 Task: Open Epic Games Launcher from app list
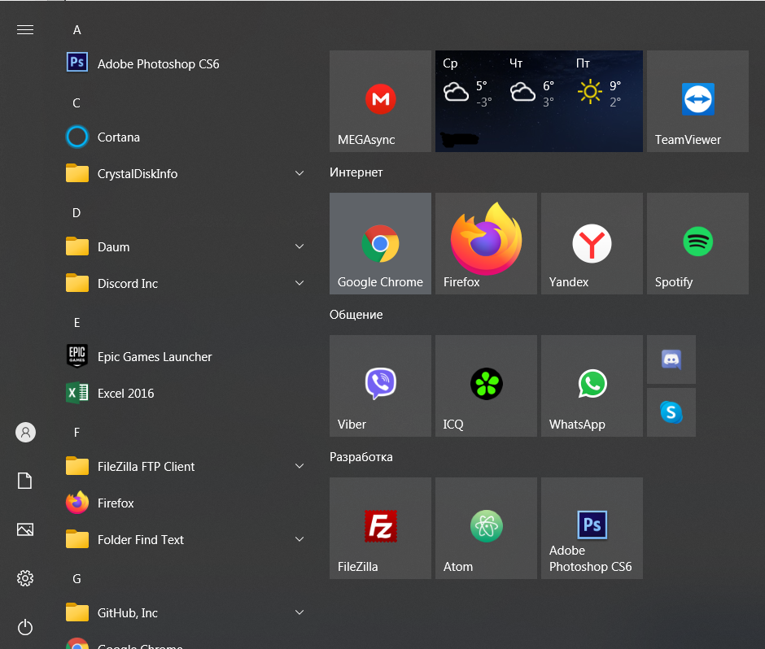click(x=186, y=357)
